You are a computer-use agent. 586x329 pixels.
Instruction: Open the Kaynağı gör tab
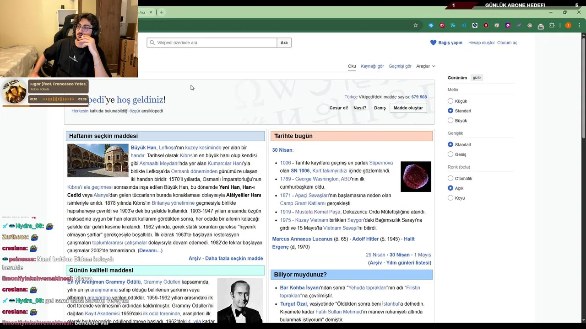click(372, 66)
